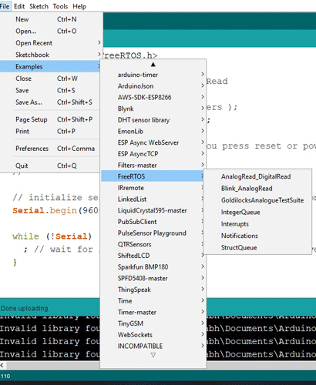Open the Interrupts example
Image resolution: width=316 pixels, height=385 pixels.
coord(257,224)
